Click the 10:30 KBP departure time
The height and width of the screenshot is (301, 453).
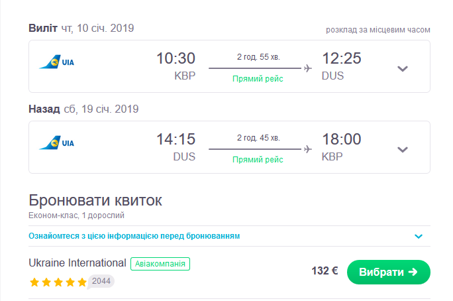click(x=176, y=59)
